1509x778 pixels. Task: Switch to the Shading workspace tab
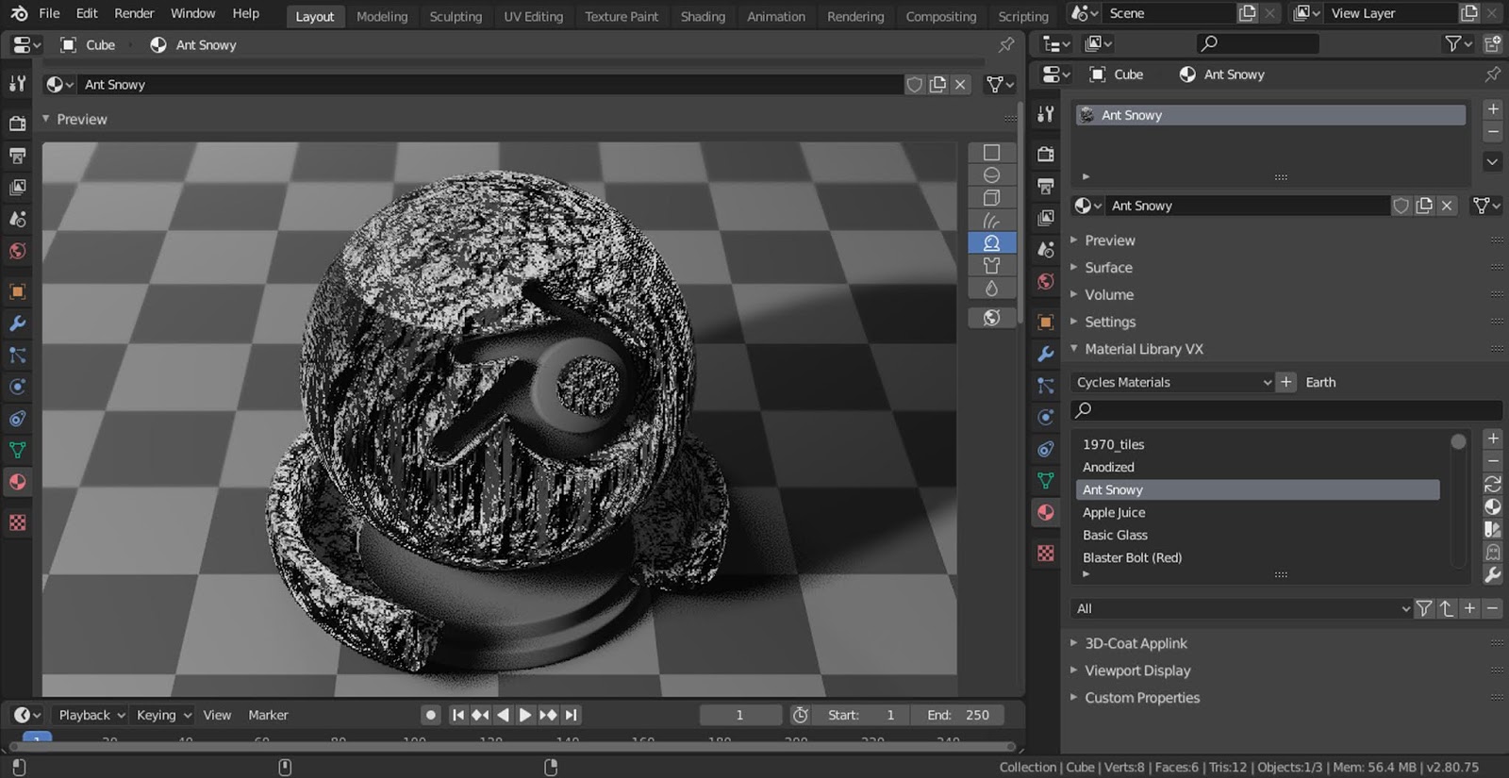point(703,16)
